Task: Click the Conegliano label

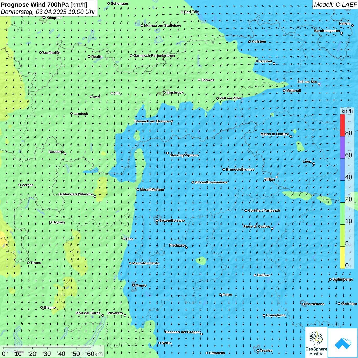Action: click(276, 315)
